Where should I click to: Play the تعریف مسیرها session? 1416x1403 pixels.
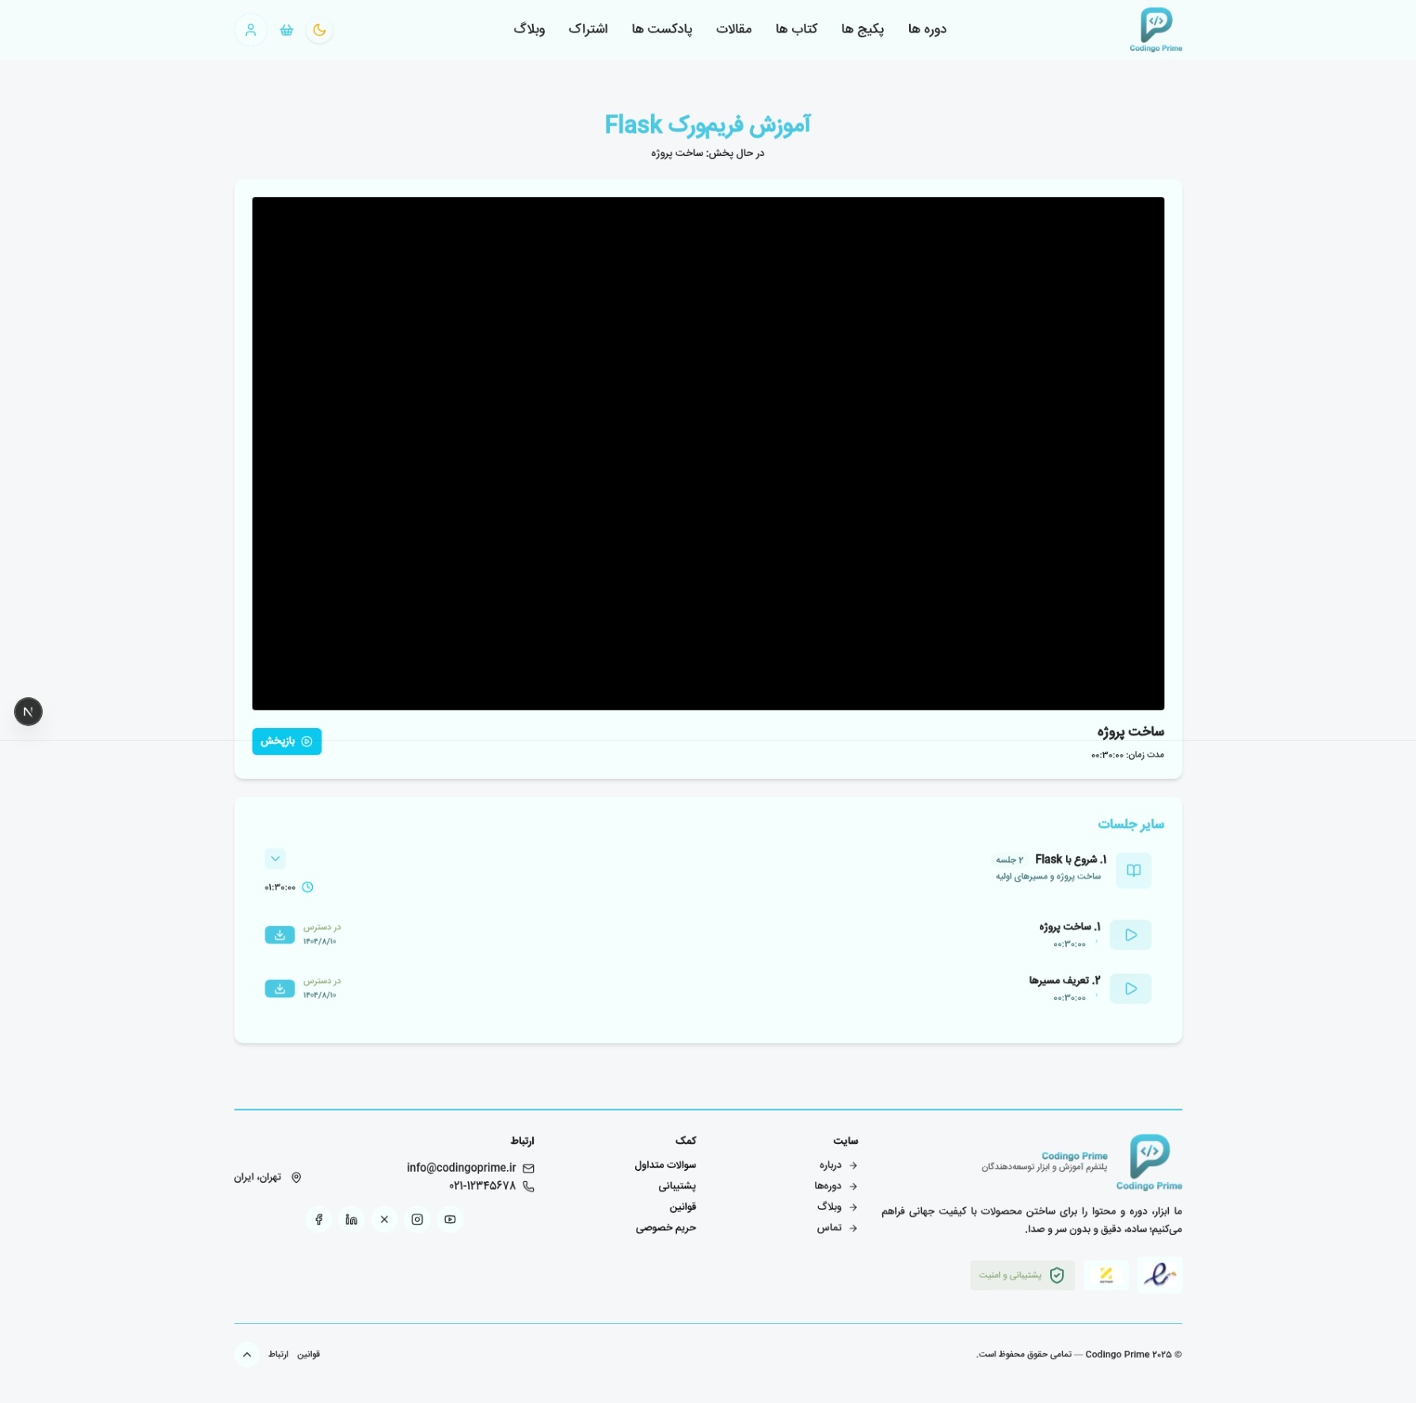coord(1130,989)
